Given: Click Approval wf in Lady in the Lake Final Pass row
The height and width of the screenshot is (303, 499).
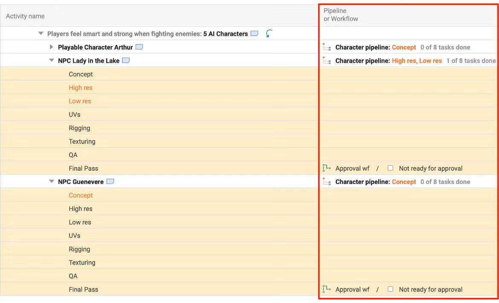Looking at the screenshot, I should coord(353,169).
